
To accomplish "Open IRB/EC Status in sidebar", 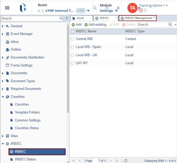I will (25, 159).
